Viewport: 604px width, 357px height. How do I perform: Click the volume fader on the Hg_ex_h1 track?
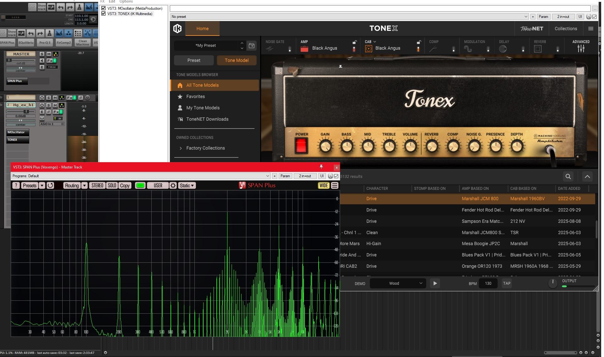click(x=26, y=111)
